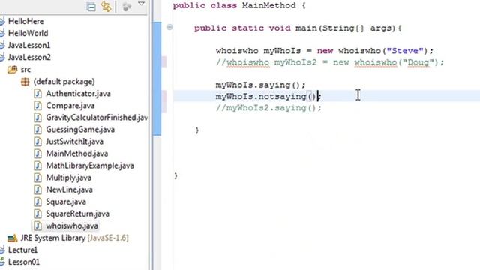Click the "Steve" string literal
Image resolution: width=480 pixels, height=270 pixels.
pos(405,51)
